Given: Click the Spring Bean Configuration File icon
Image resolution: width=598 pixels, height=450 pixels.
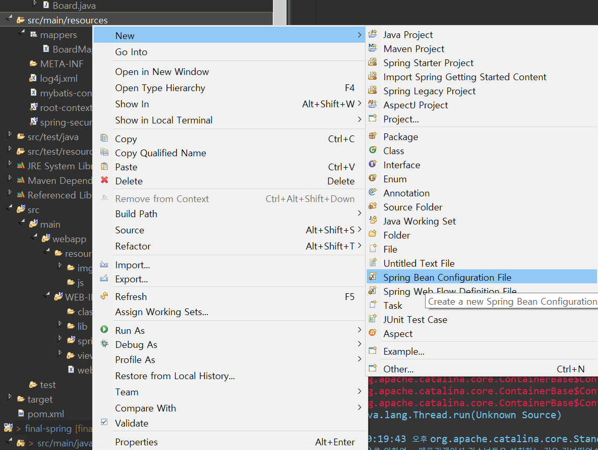Looking at the screenshot, I should point(372,277).
